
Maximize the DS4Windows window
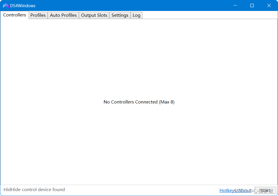252,5
